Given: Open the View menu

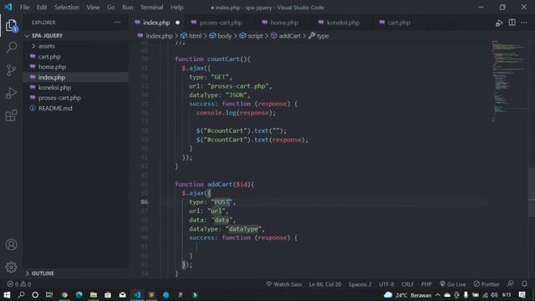Looking at the screenshot, I should pos(93,8).
